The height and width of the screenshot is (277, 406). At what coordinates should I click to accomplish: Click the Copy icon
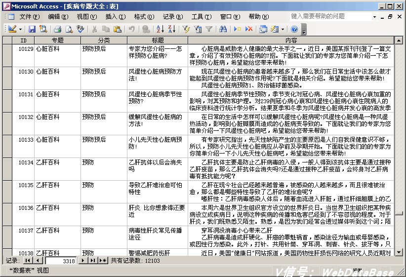(106, 29)
